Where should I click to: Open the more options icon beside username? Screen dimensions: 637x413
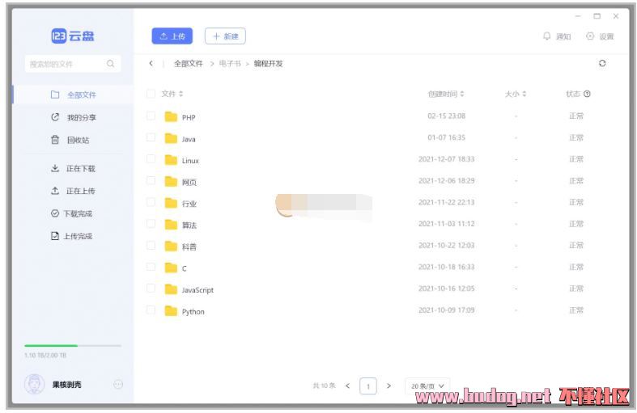118,384
